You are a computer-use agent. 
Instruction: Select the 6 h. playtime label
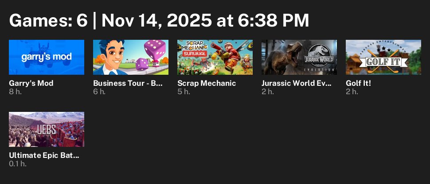tap(99, 92)
